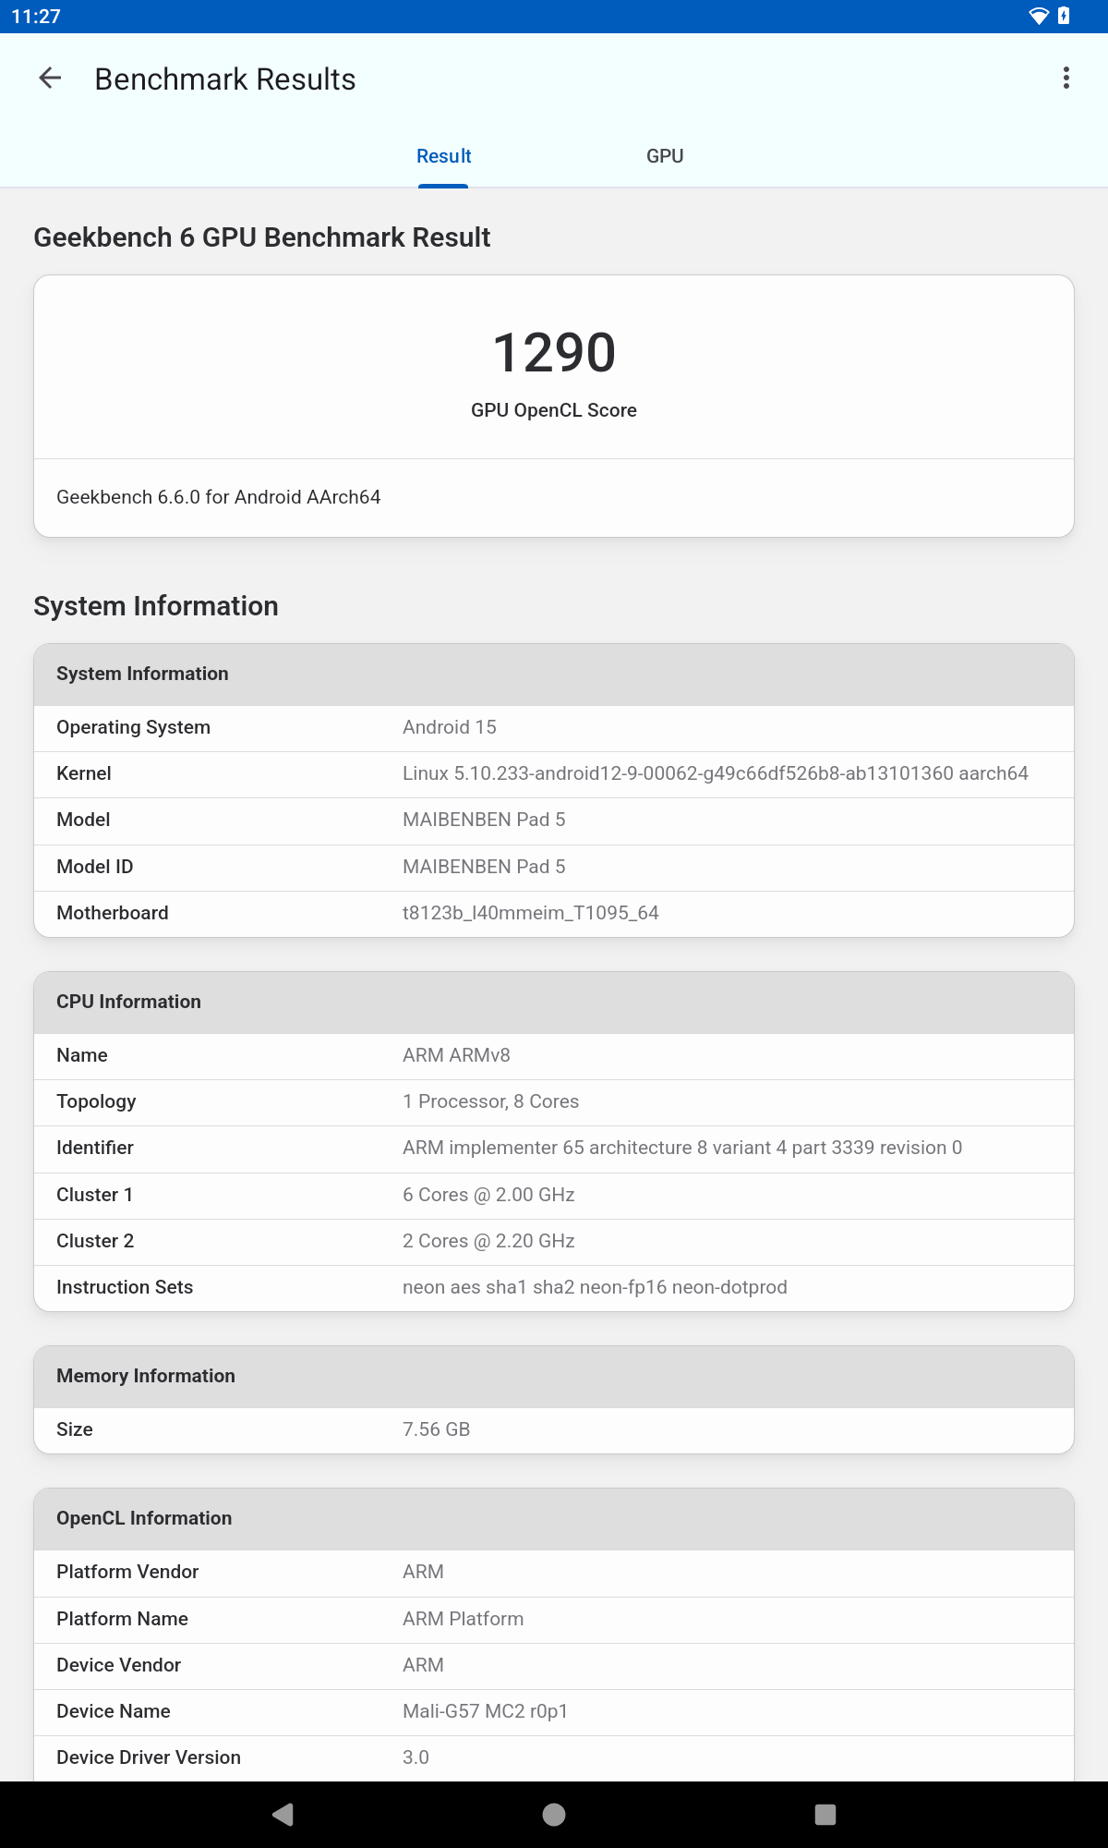Viewport: 1108px width, 1848px height.
Task: Tap the 1290 score value
Action: pos(554,352)
